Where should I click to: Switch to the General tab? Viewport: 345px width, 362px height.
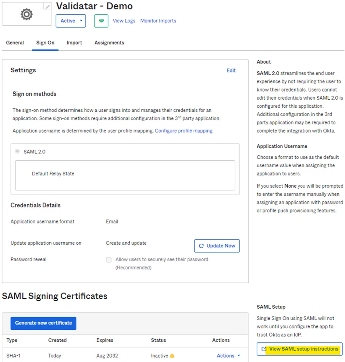pyautogui.click(x=15, y=43)
